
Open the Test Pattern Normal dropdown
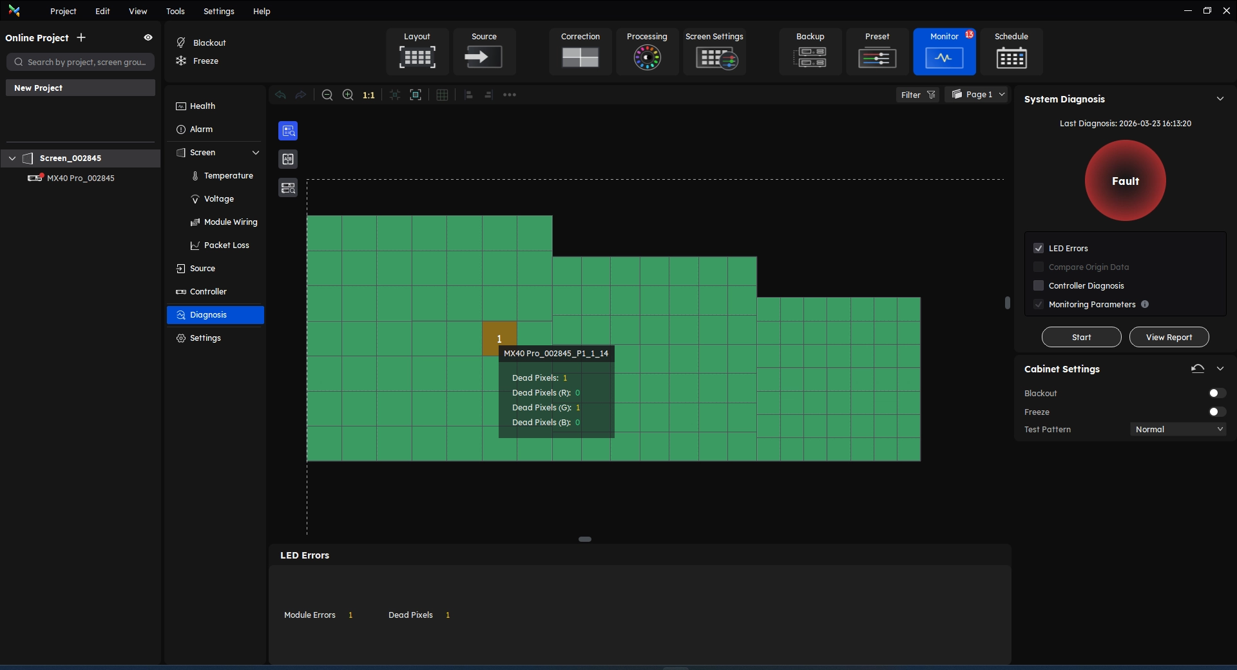(x=1178, y=429)
